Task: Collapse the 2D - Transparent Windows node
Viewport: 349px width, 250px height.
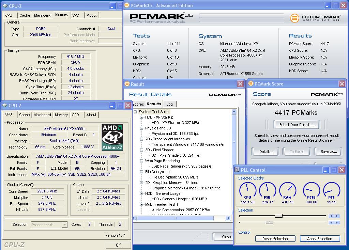Action: click(x=141, y=139)
